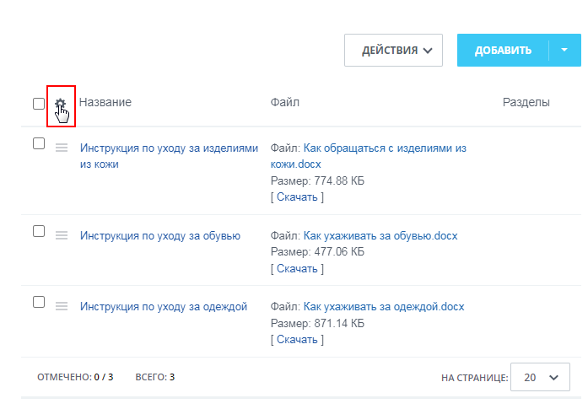Click the Размер: 774.88 КБ text
The image size is (588, 409).
(317, 180)
